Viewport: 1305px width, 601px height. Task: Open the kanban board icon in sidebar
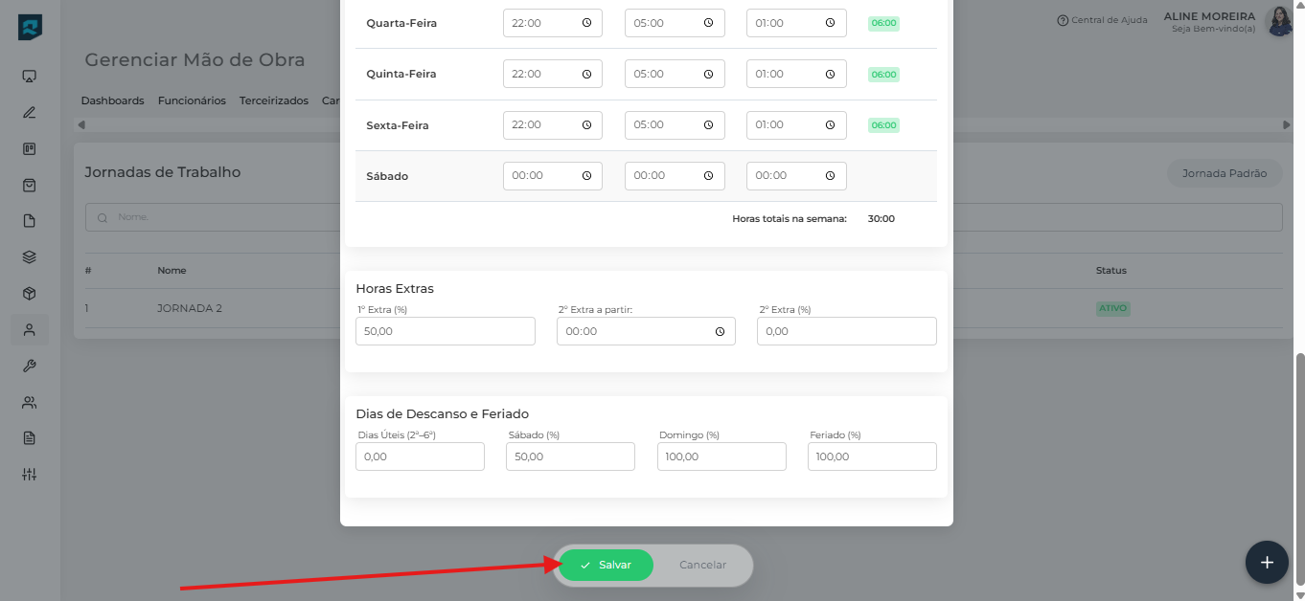[29, 148]
